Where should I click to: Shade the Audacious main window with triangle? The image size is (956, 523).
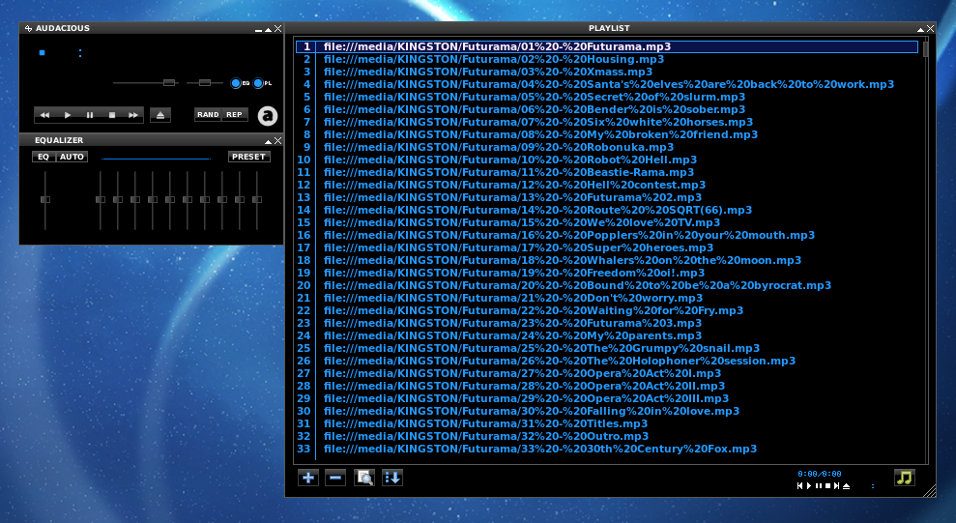[x=269, y=29]
